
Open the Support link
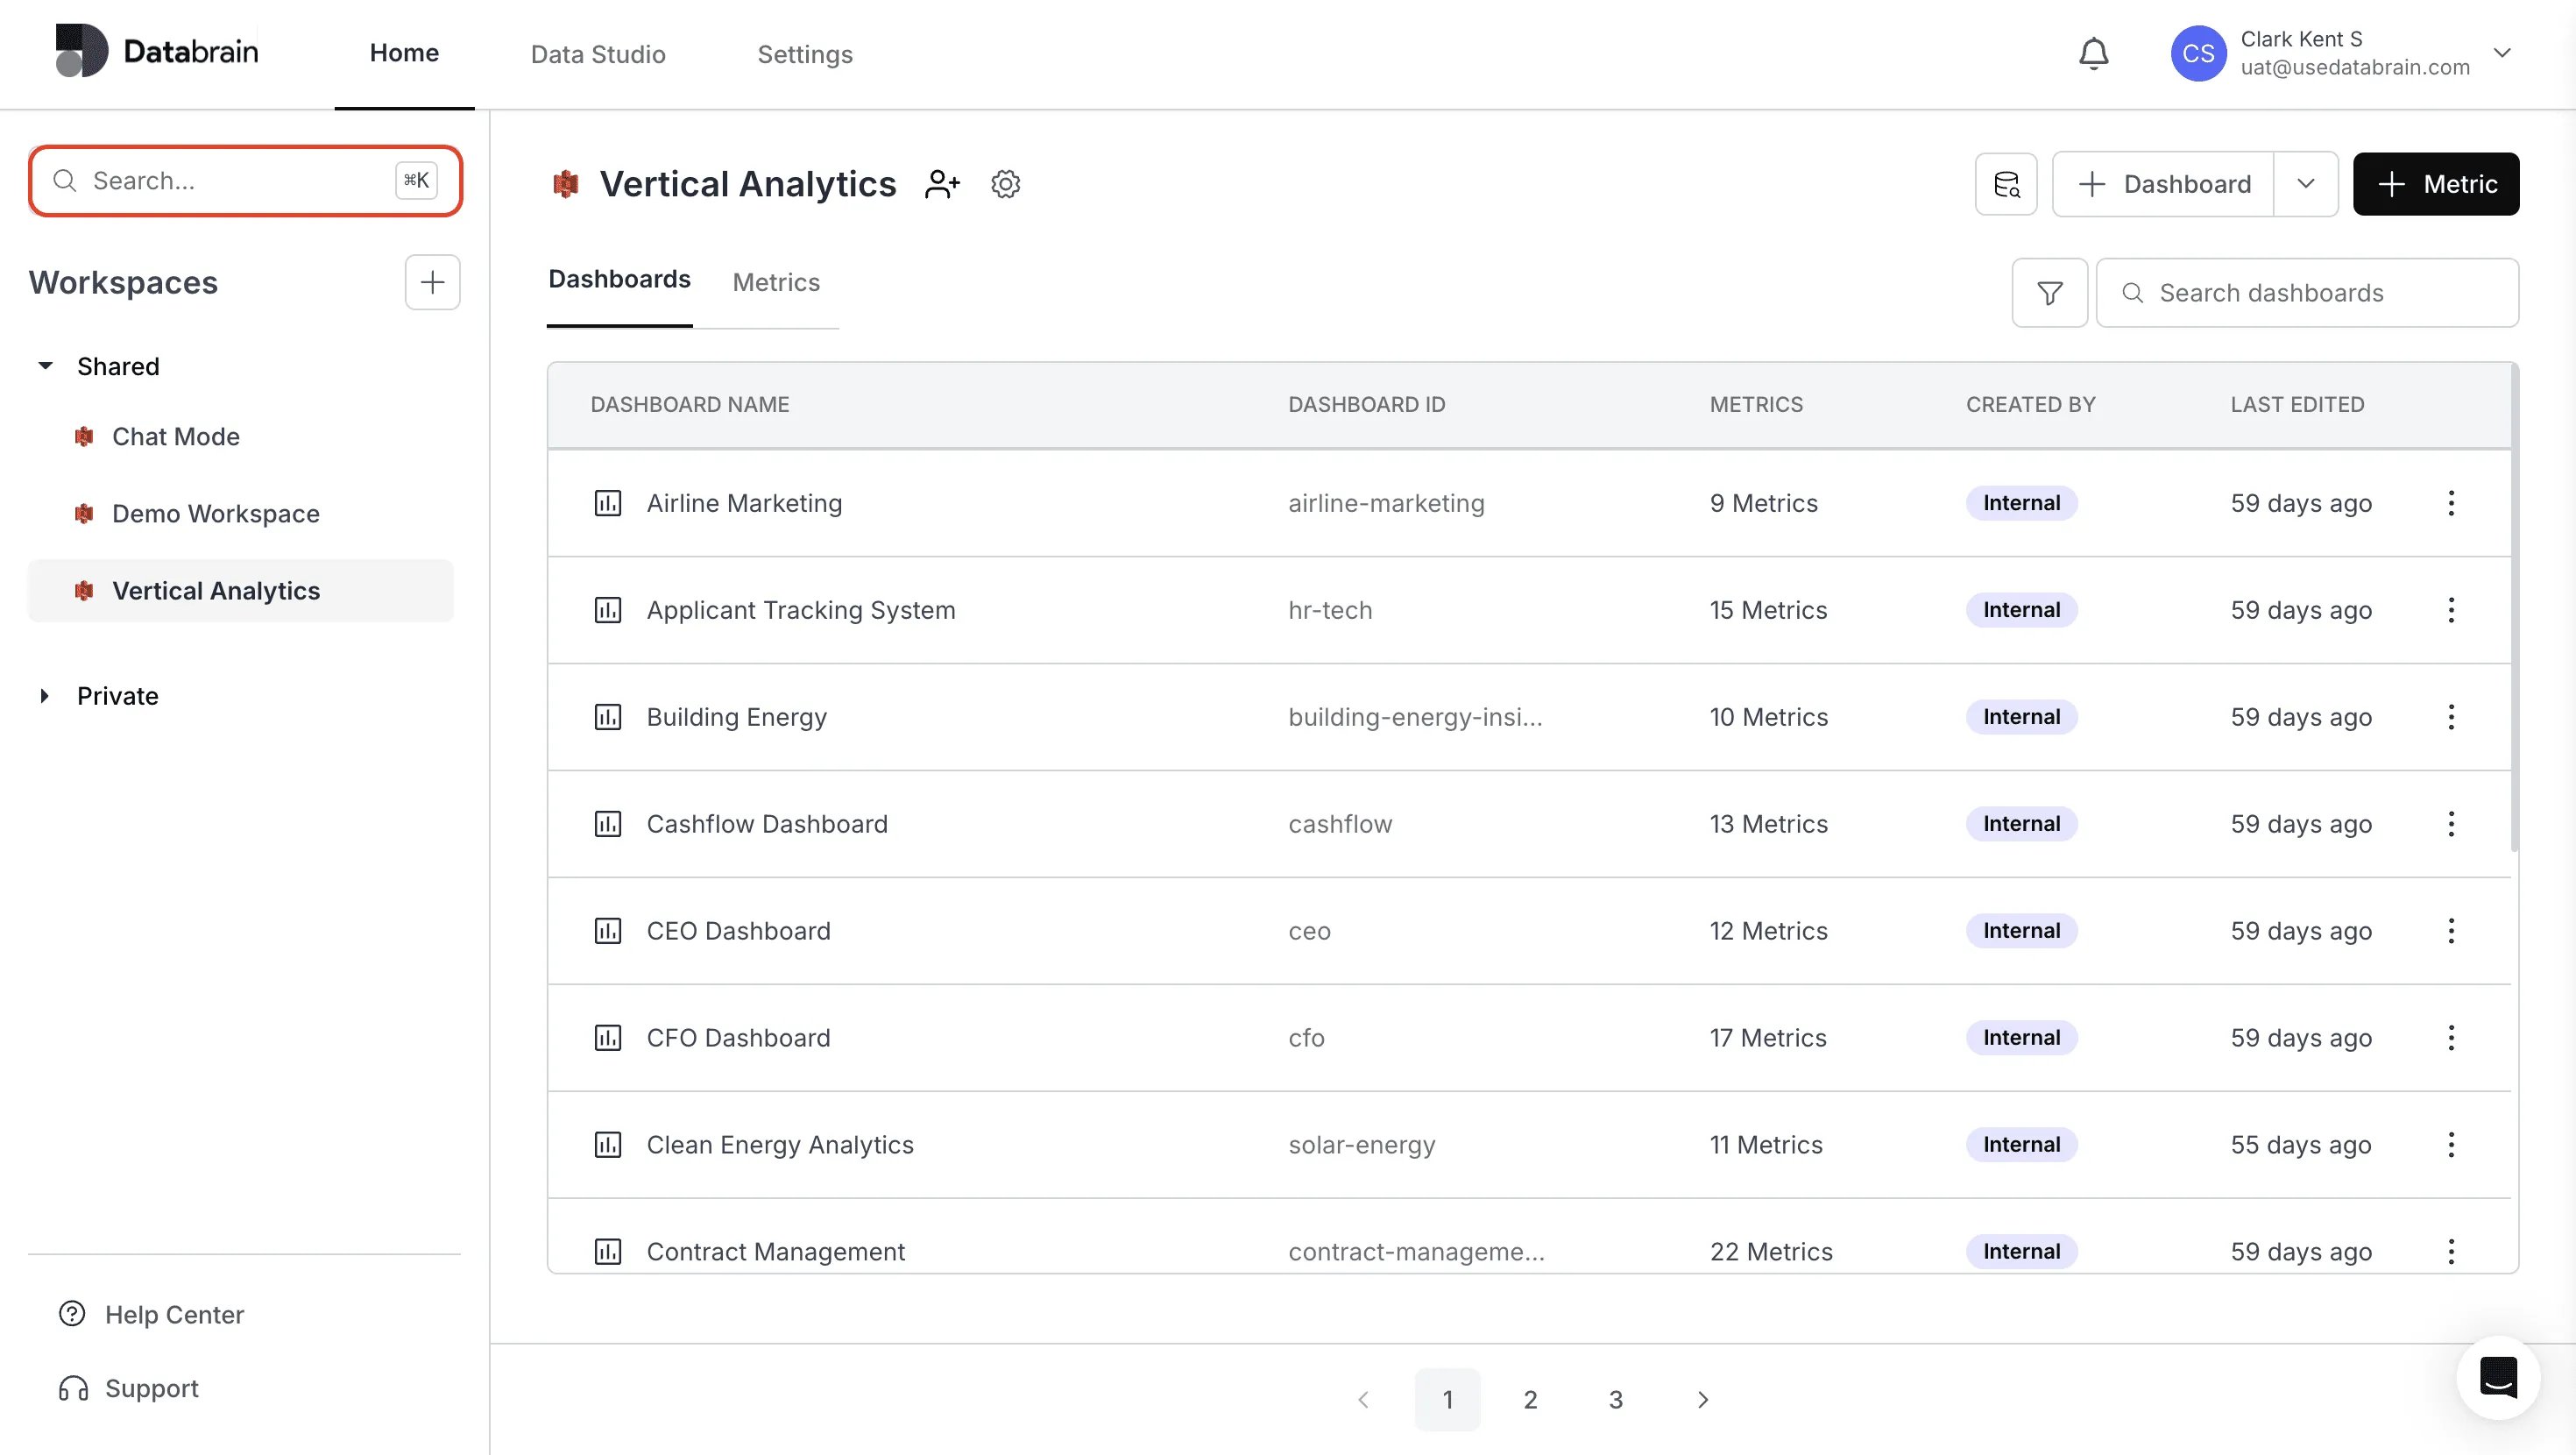pyautogui.click(x=129, y=1389)
